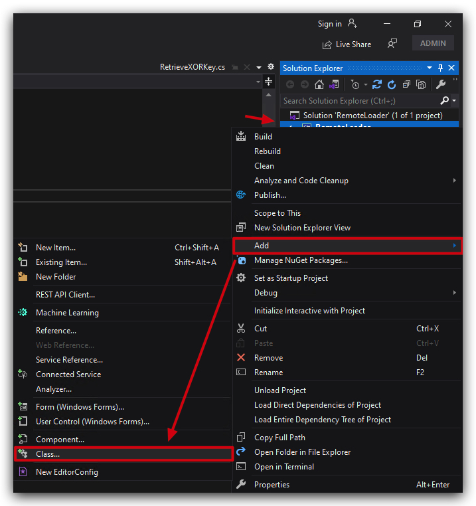Choose Open in Terminal
This screenshot has height=506, width=476.
[x=347, y=467]
